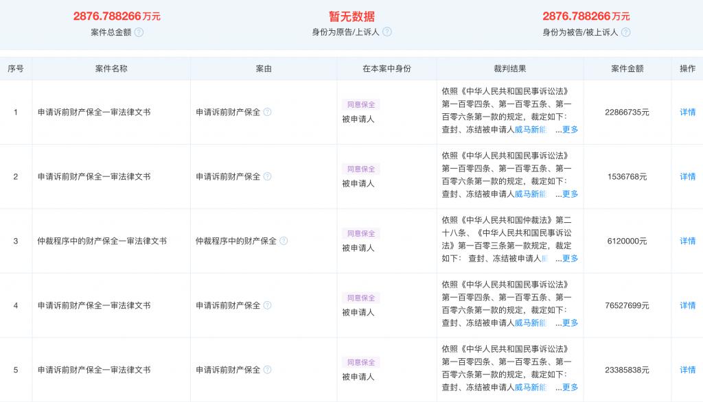
Task: Open 详情 for the 22866735元 case
Action: [687, 112]
